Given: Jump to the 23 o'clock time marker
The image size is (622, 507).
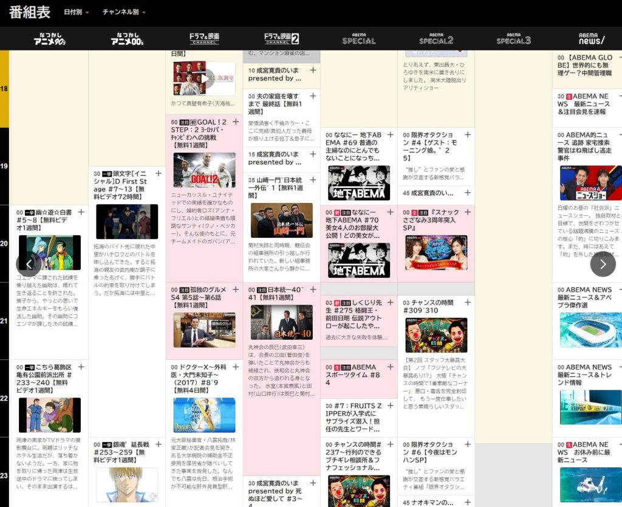Looking at the screenshot, I should pos(4,475).
